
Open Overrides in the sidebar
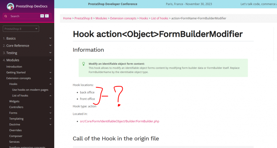15,130
